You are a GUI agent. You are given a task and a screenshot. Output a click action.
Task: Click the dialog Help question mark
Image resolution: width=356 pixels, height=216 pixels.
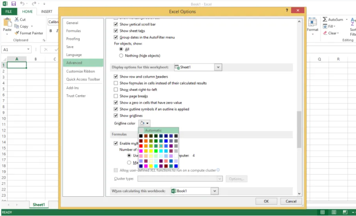[287, 10]
